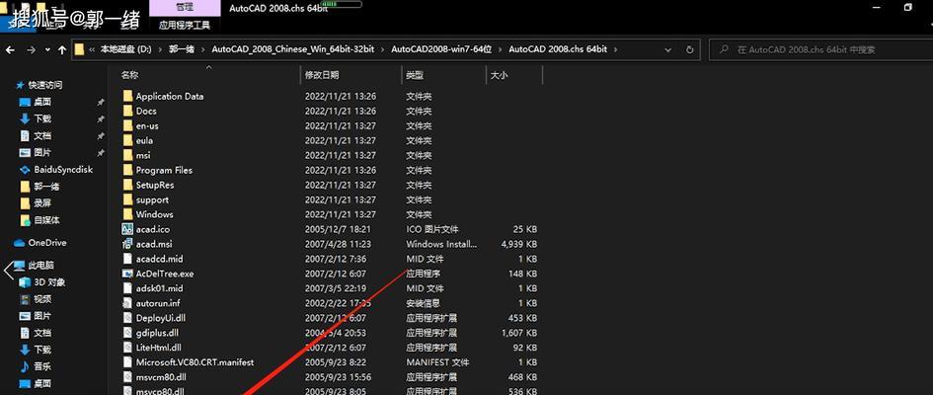Select 本地磁盘 (D:) breadcrumb
The image size is (933, 395).
click(125, 49)
